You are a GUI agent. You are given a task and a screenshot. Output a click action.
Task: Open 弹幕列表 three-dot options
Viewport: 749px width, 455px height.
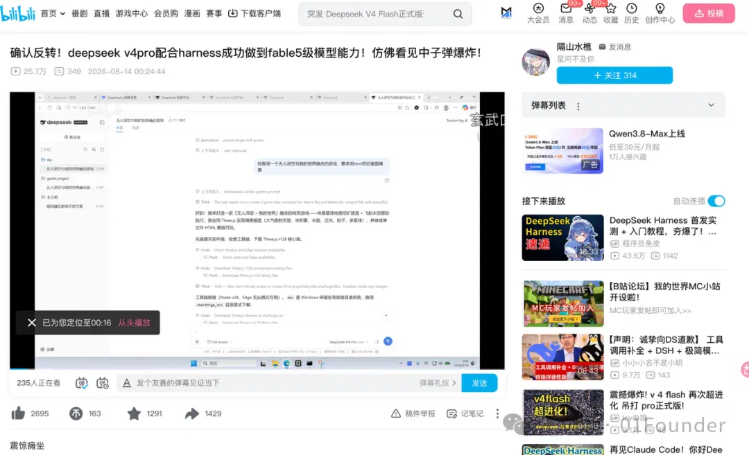tap(578, 107)
